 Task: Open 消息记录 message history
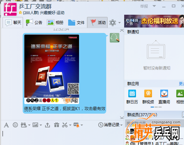coord(109,125)
